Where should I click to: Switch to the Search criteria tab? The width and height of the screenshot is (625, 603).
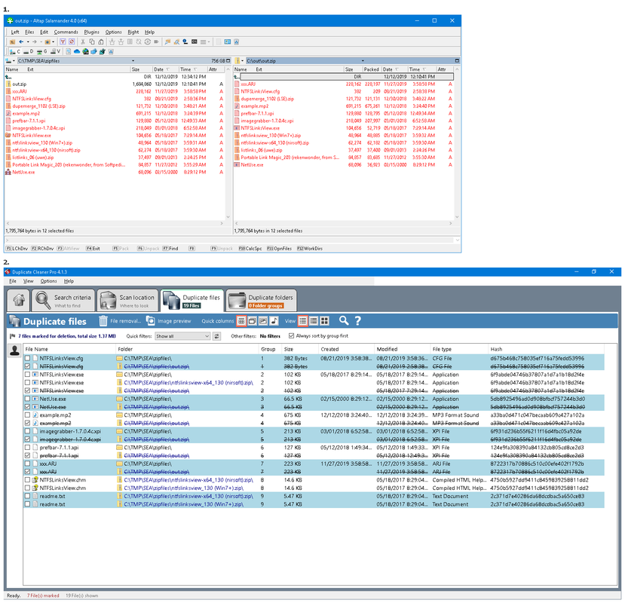point(63,301)
